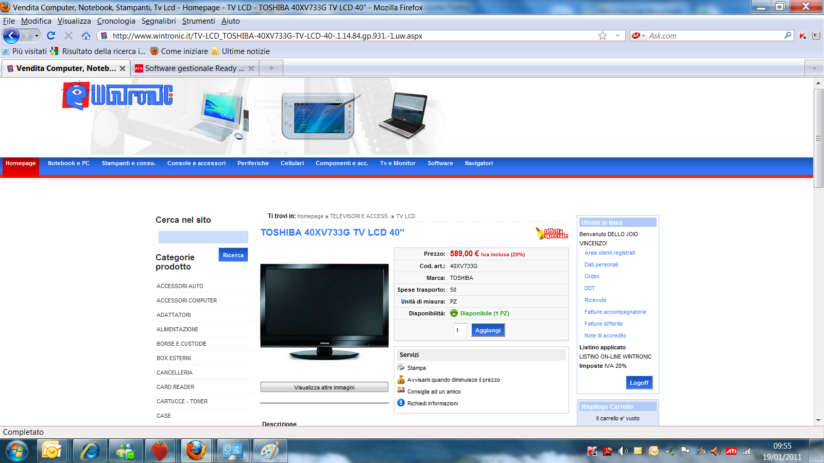Viewport: 824px width, 463px height.
Task: Click the Stampa printer icon
Action: pyautogui.click(x=401, y=367)
